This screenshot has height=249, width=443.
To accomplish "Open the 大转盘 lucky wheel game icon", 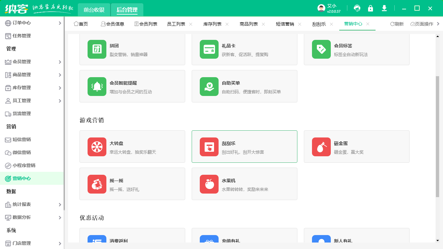I will [x=97, y=146].
